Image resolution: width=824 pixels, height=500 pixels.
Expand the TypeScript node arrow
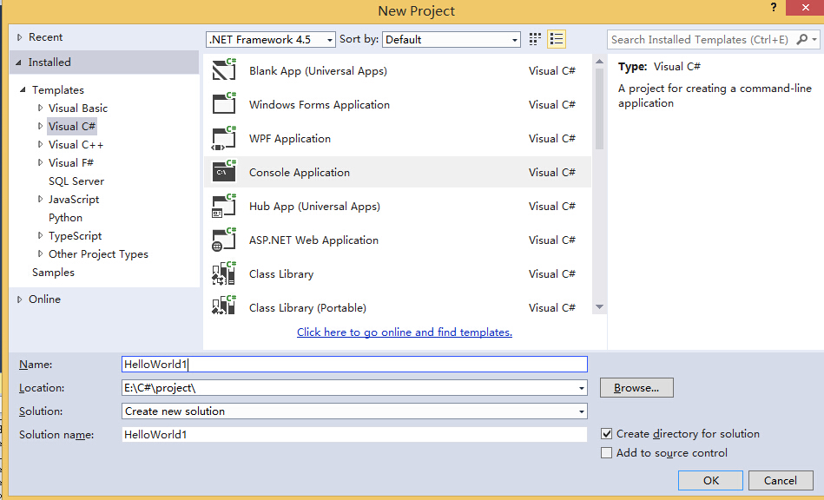coord(41,235)
